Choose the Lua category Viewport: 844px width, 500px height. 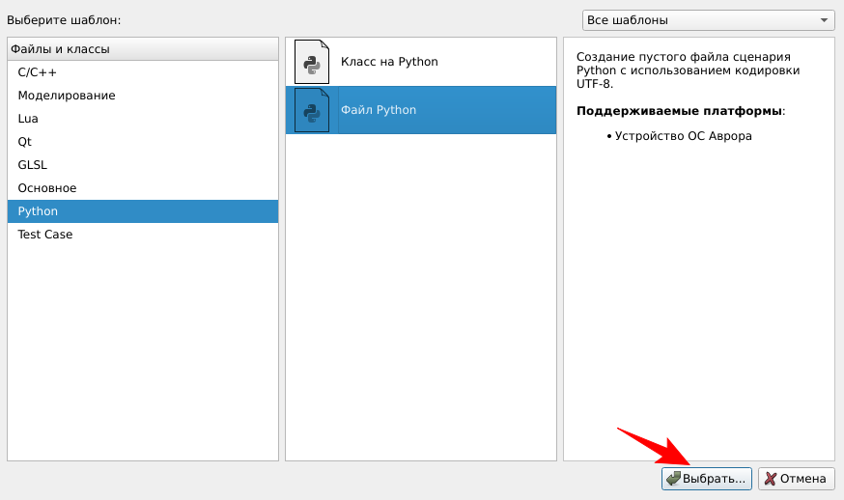[28, 119]
